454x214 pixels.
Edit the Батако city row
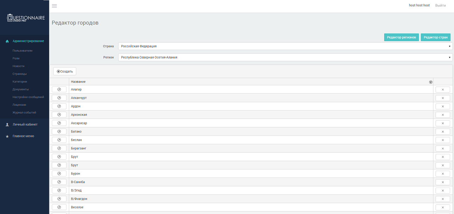[59, 132]
